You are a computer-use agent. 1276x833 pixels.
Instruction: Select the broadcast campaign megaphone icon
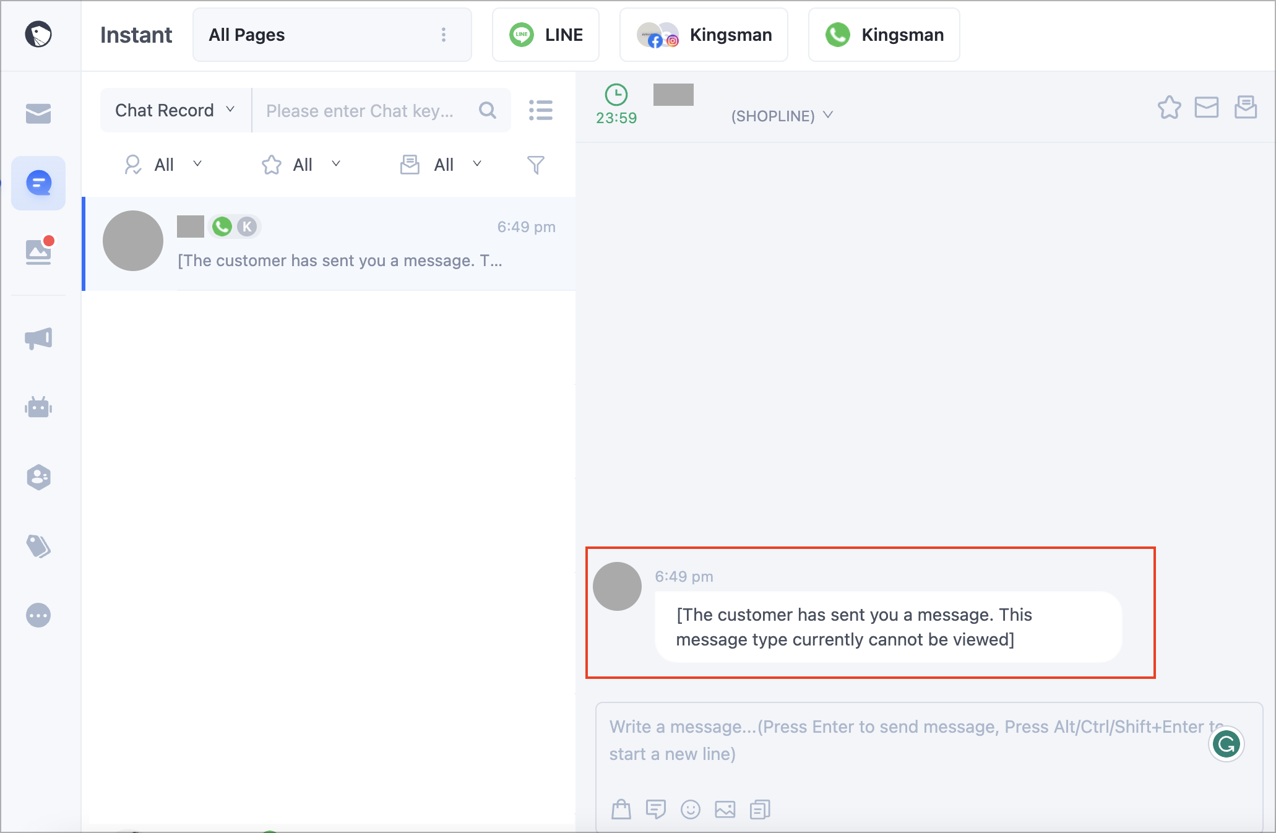(38, 339)
